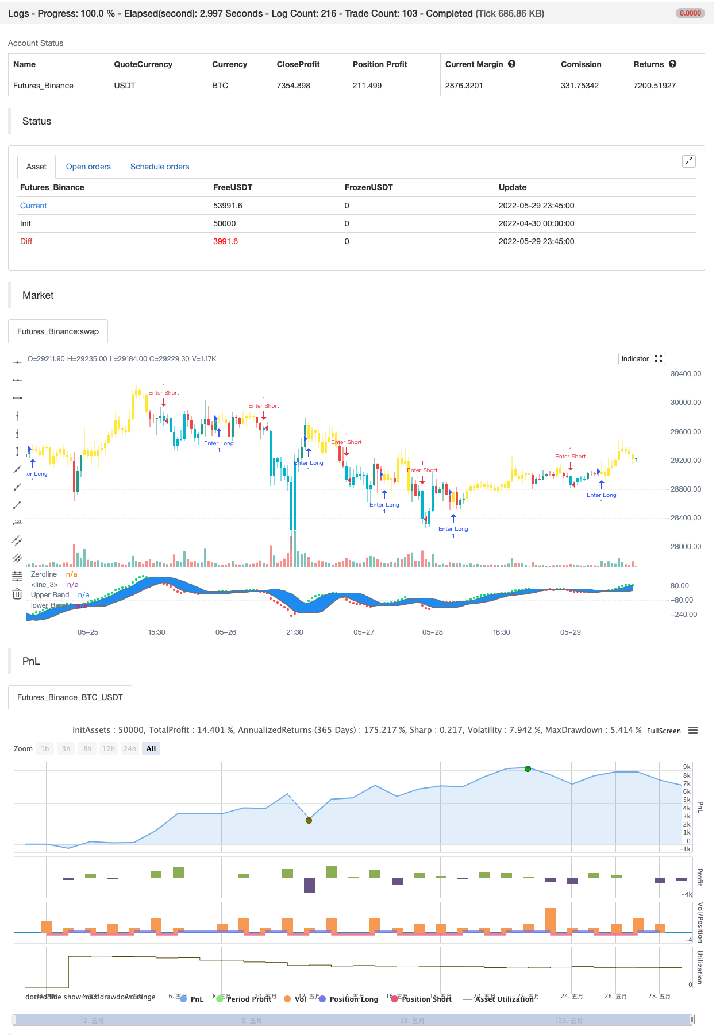Select the horizontal ray line drawing tool

click(17, 380)
